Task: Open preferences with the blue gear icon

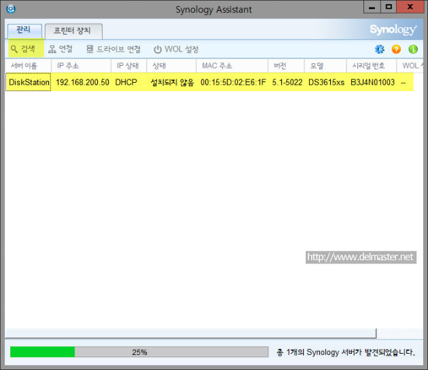Action: click(x=379, y=50)
